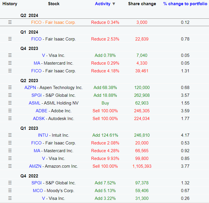The image size is (209, 203).
Task: Open history icon for Add 7.52% SPGI row
Action: coord(10,183)
